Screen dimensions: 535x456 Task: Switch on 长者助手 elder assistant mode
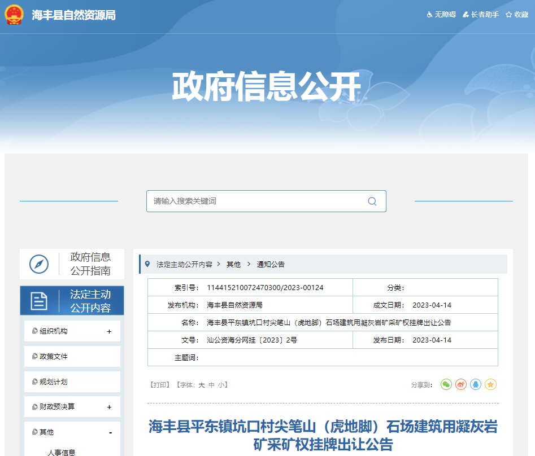(480, 15)
